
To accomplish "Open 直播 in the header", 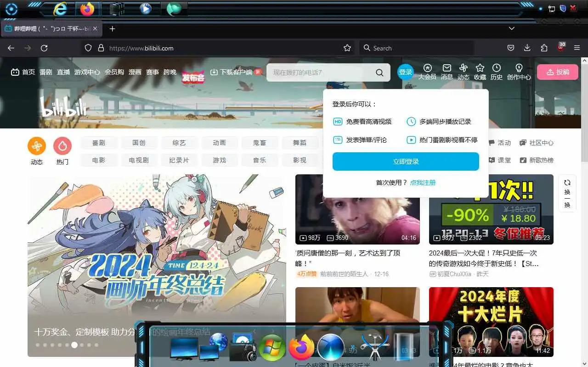I will pos(63,72).
